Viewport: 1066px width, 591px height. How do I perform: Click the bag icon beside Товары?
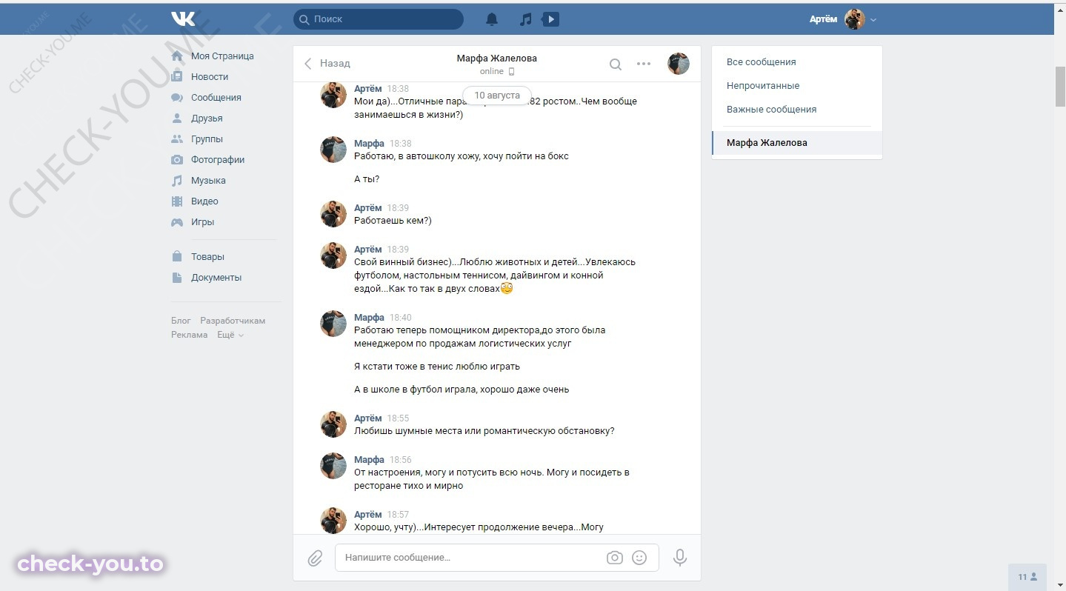pos(177,256)
